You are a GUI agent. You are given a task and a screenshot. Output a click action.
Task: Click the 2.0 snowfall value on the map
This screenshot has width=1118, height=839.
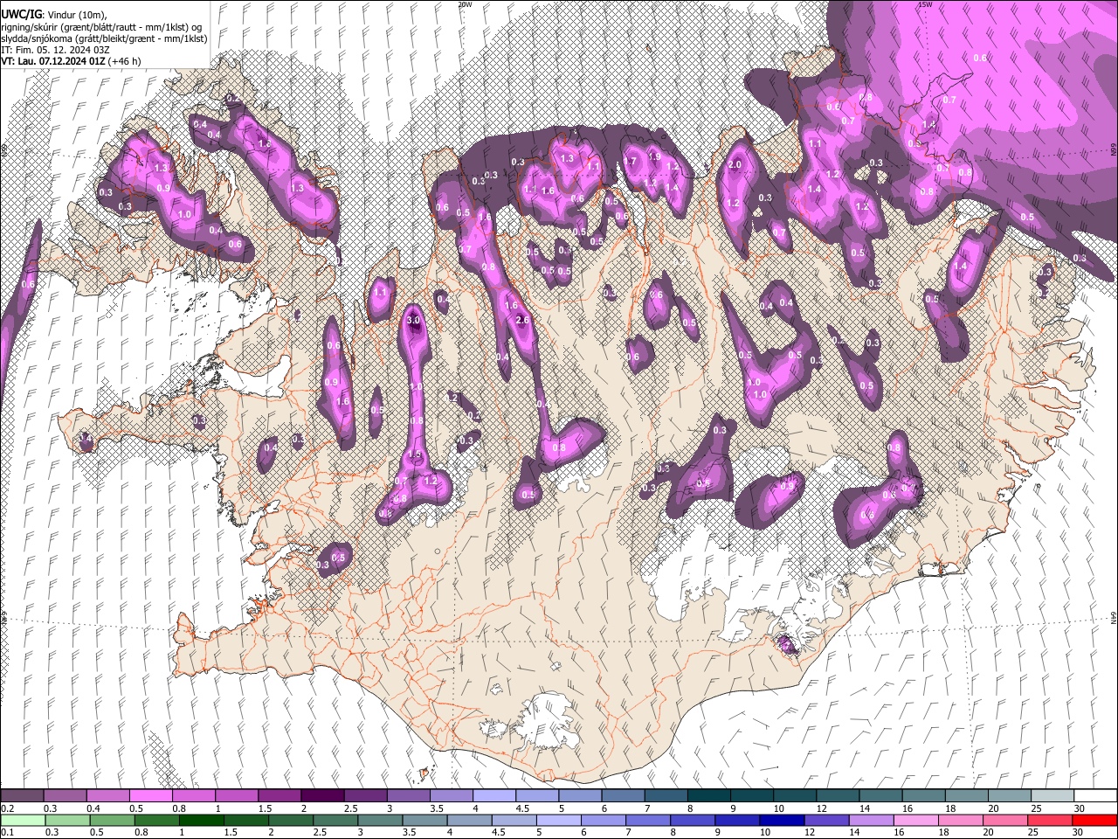(x=735, y=164)
